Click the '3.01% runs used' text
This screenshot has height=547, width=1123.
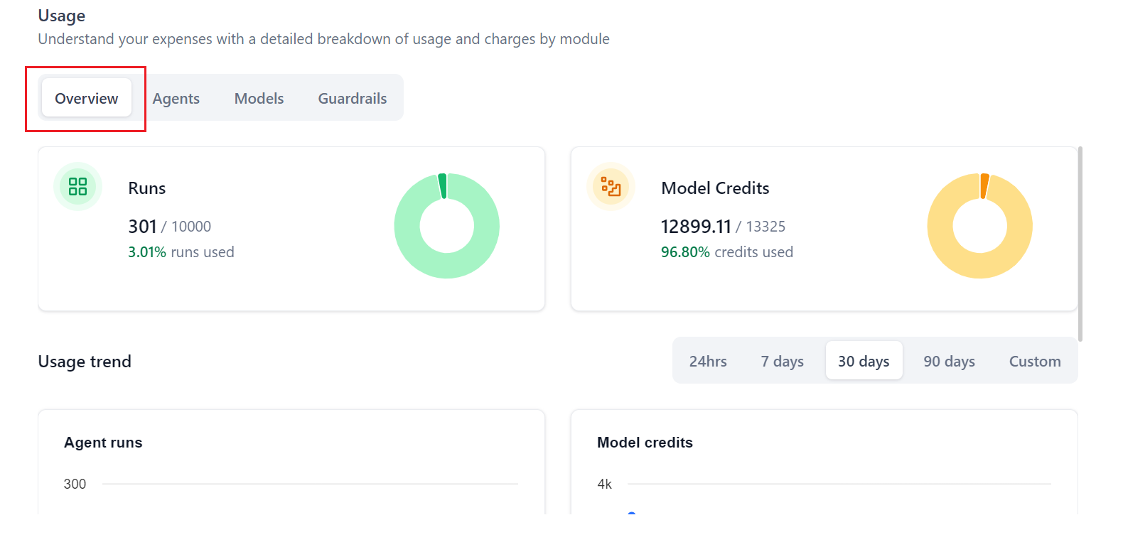click(181, 252)
